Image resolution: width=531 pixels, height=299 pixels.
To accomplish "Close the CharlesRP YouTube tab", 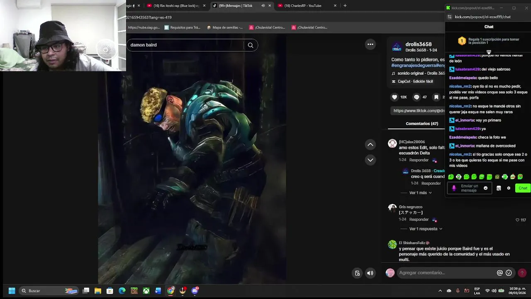I will click(335, 5).
